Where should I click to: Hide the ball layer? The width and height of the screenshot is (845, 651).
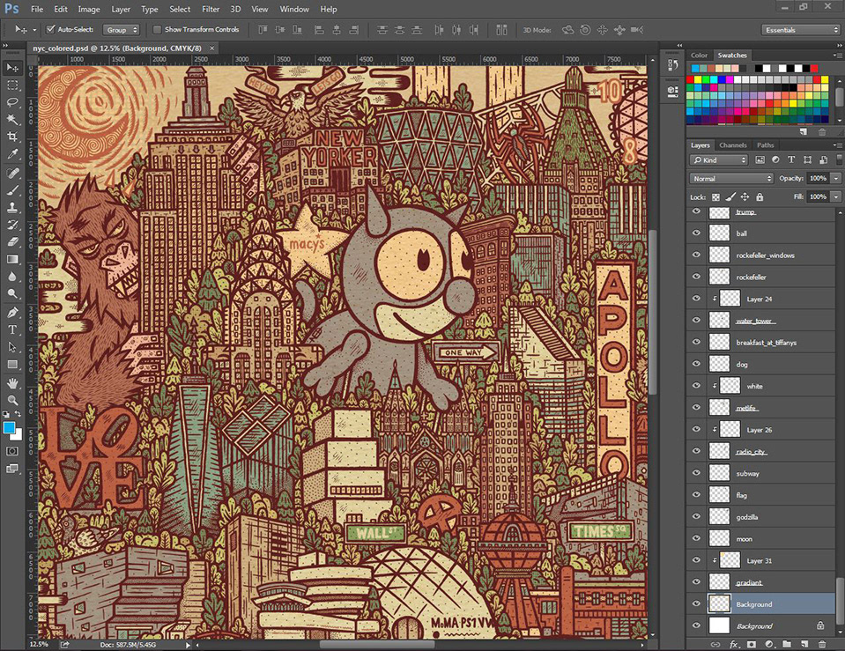click(x=696, y=233)
